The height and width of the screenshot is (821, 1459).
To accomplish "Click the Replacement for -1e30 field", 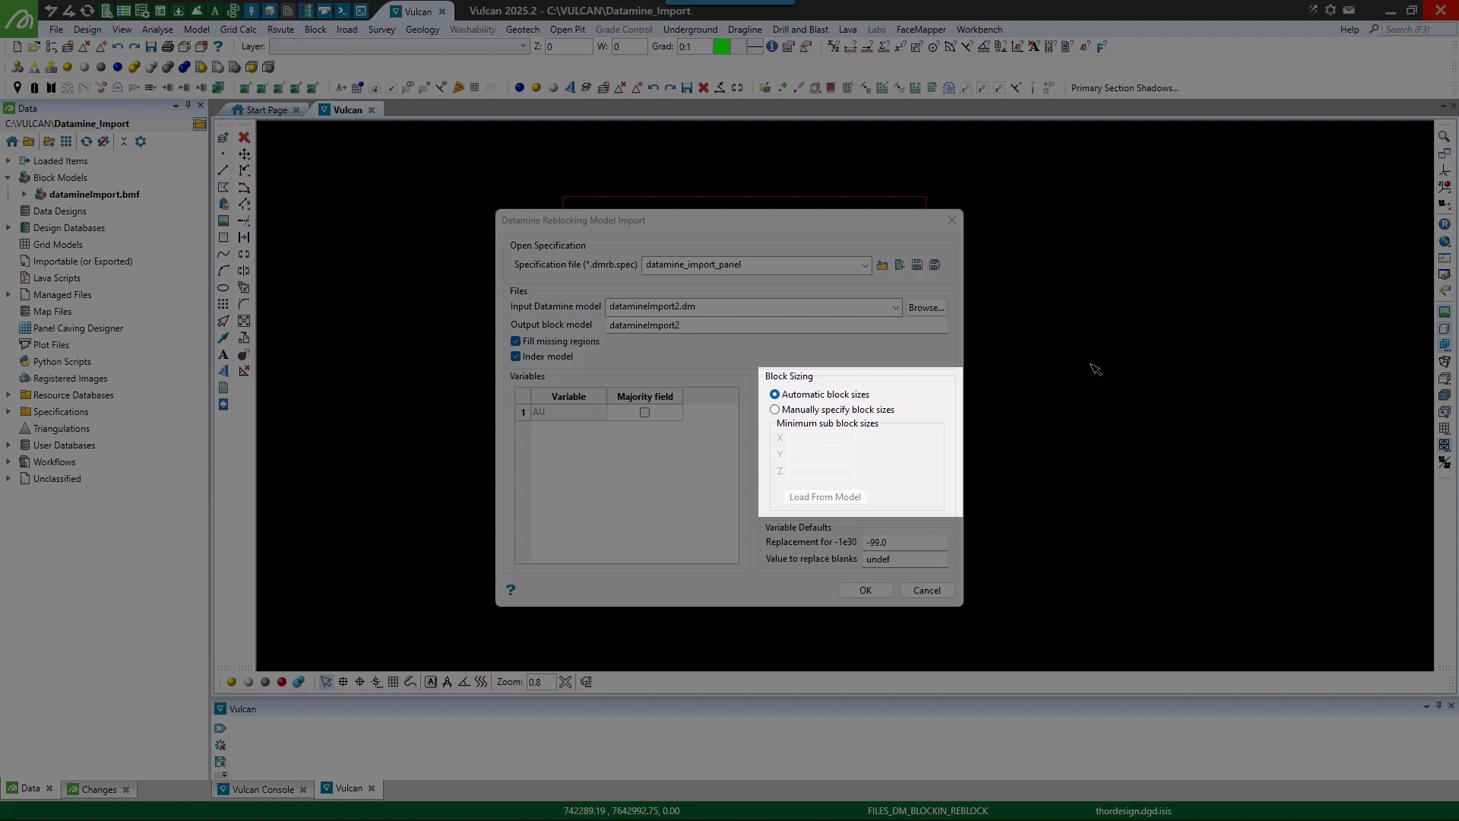I will point(904,543).
